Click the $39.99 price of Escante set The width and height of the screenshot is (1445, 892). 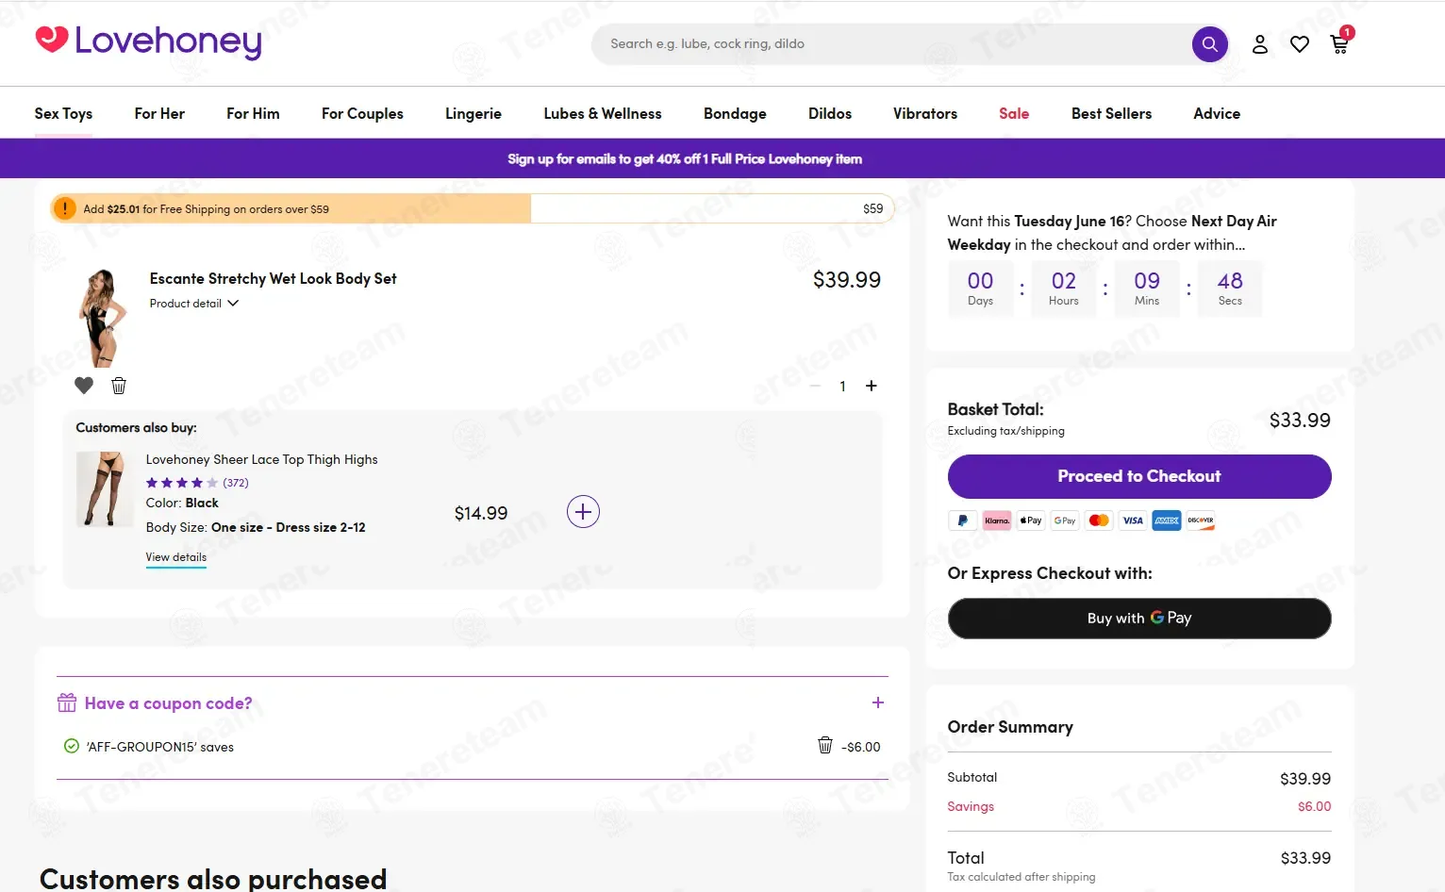click(847, 280)
